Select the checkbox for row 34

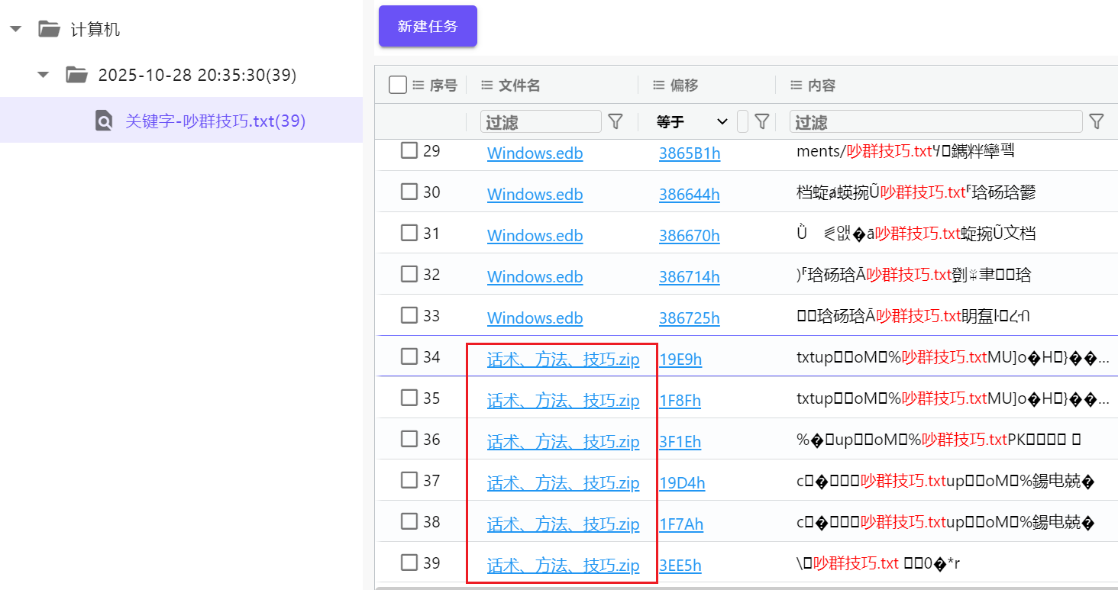(x=409, y=356)
